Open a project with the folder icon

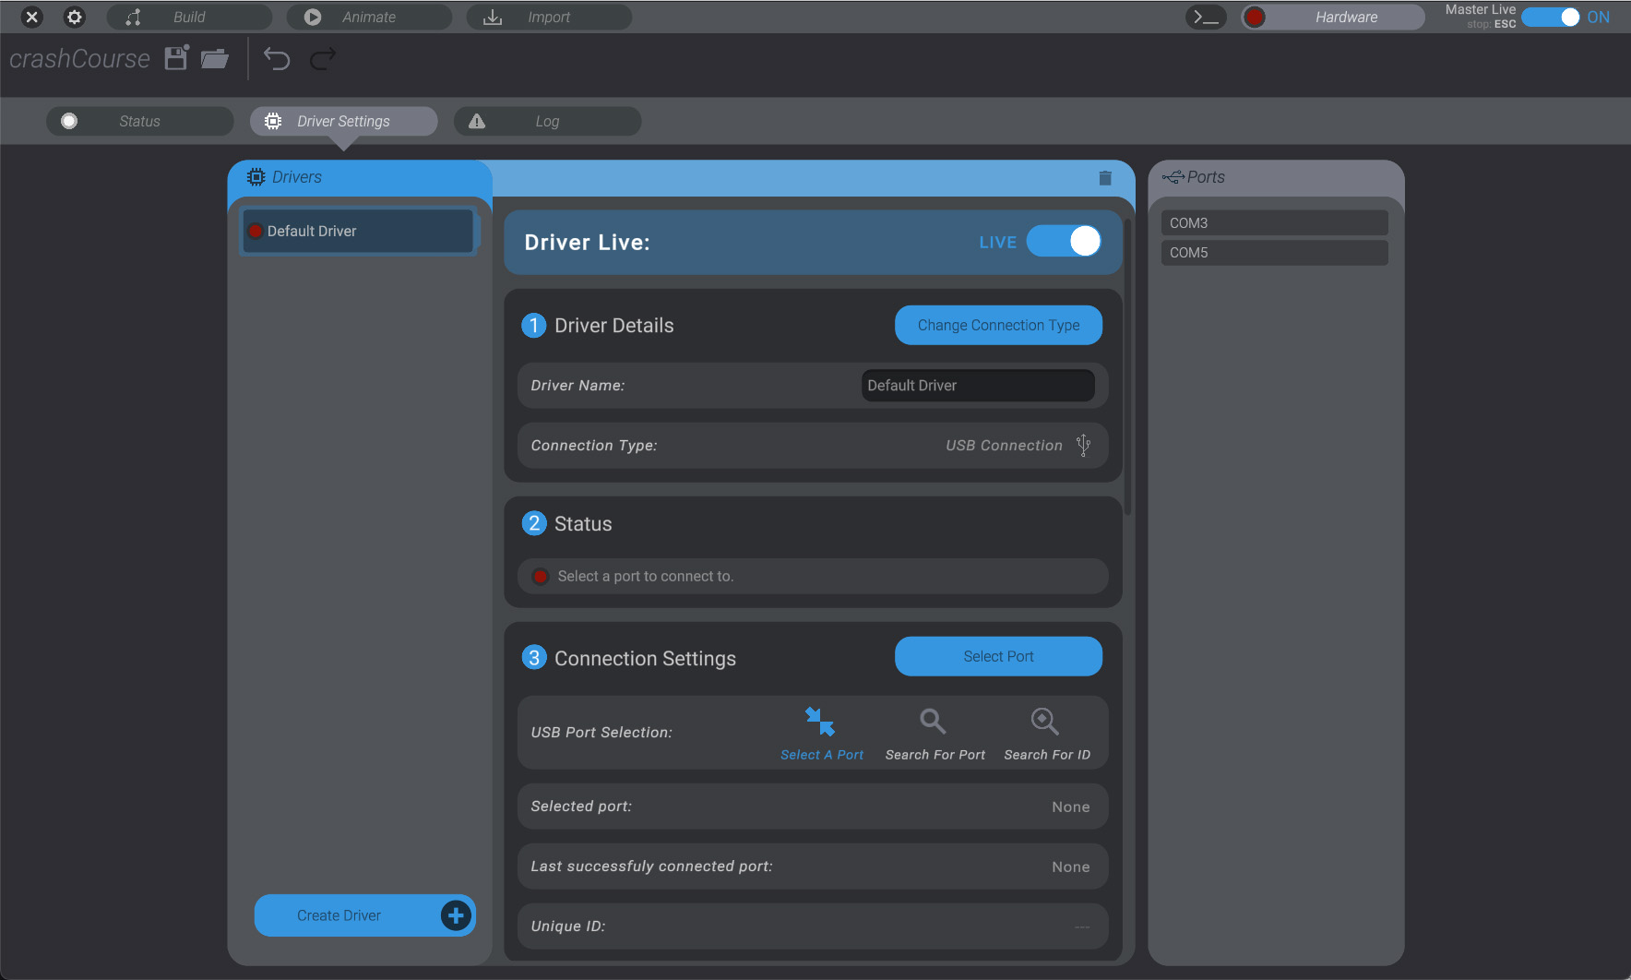tap(214, 59)
